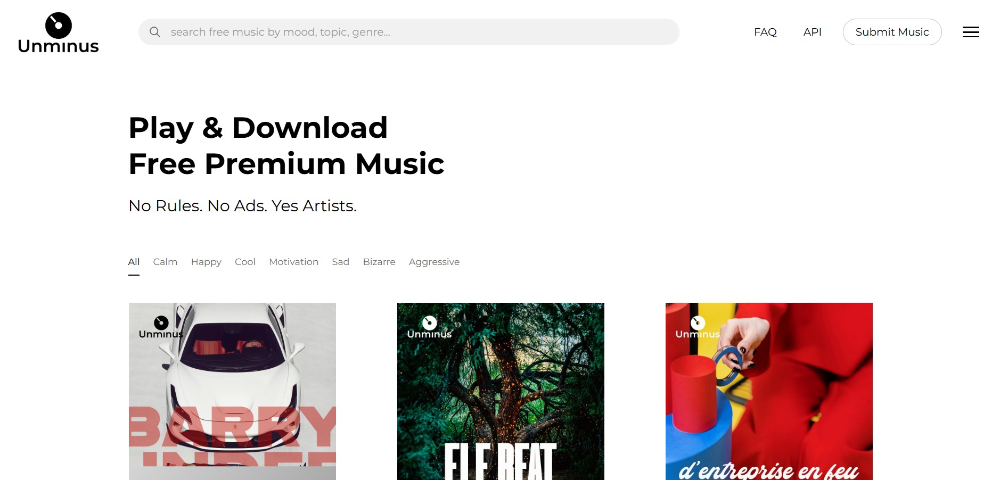This screenshot has width=1000, height=480.
Task: Open the red d'entreprise en feu cover
Action: pyautogui.click(x=769, y=391)
